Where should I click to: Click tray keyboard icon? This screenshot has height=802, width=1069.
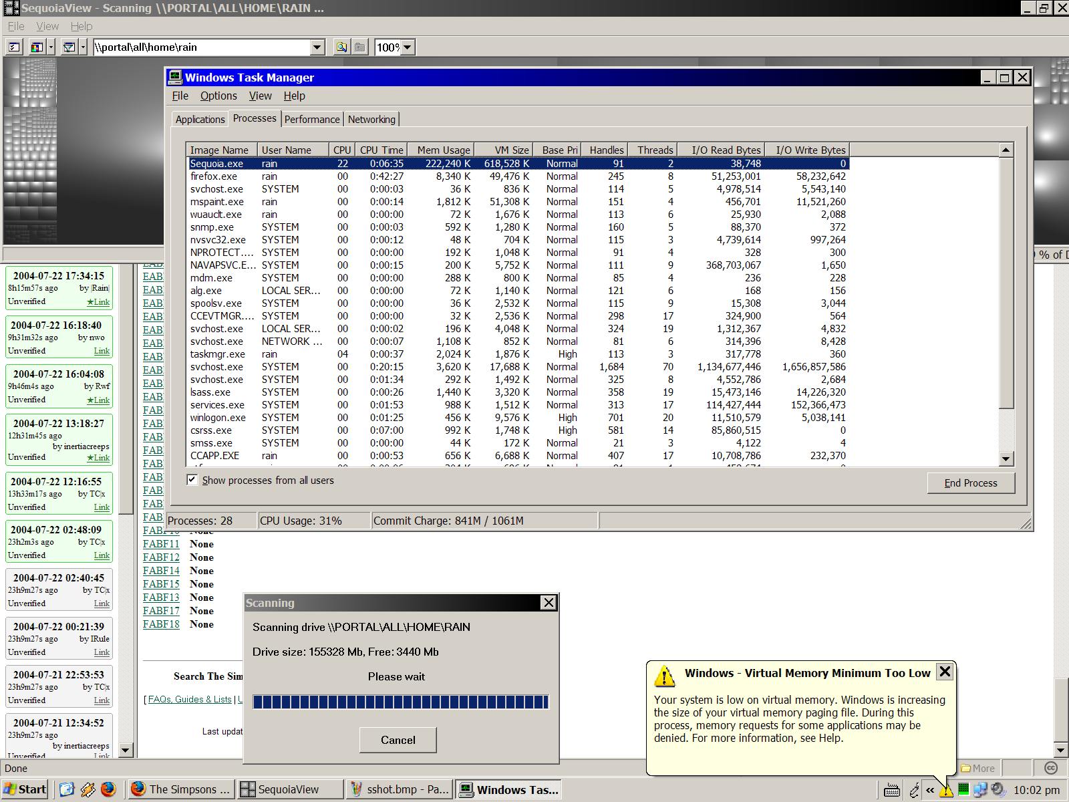click(892, 790)
